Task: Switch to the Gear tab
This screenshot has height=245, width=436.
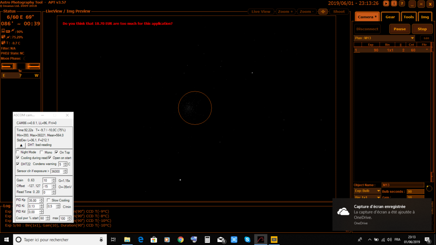Action: click(390, 17)
